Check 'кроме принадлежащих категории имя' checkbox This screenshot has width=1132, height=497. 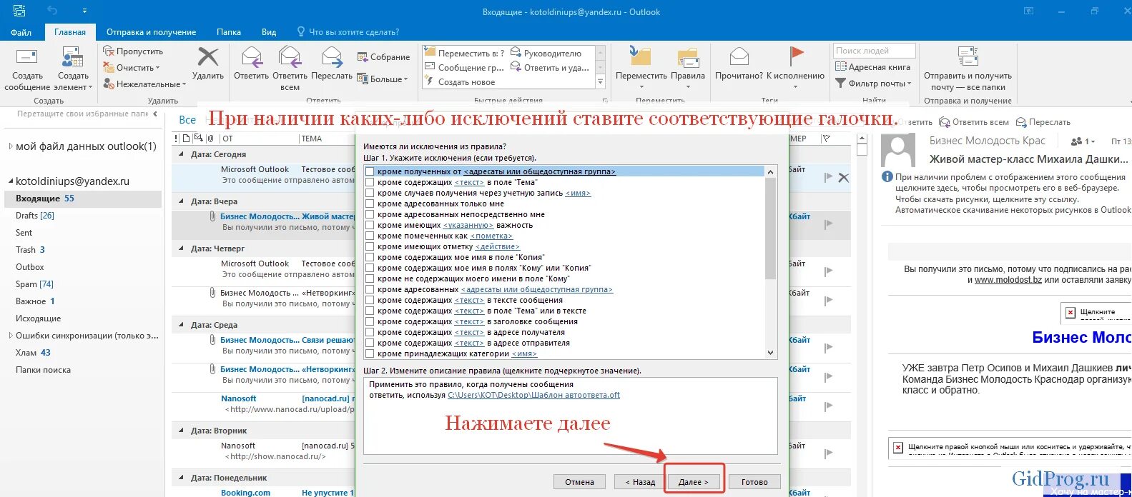tap(370, 353)
